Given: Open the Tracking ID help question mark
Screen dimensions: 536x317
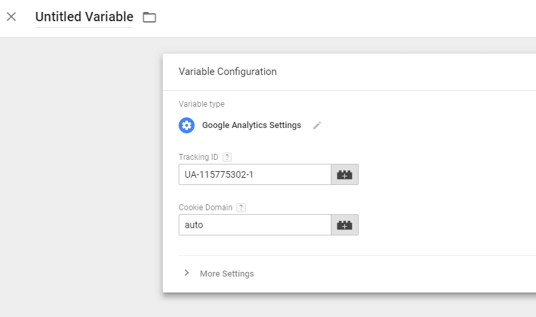Looking at the screenshot, I should (x=227, y=157).
